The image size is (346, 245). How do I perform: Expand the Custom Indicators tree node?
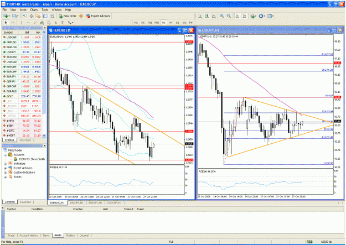pyautogui.click(x=6, y=173)
